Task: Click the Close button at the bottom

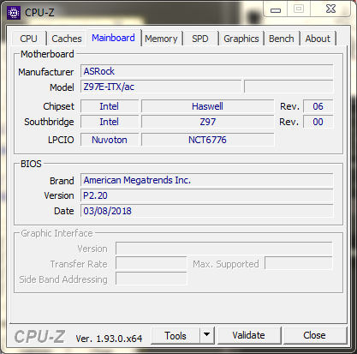Action: tap(314, 335)
